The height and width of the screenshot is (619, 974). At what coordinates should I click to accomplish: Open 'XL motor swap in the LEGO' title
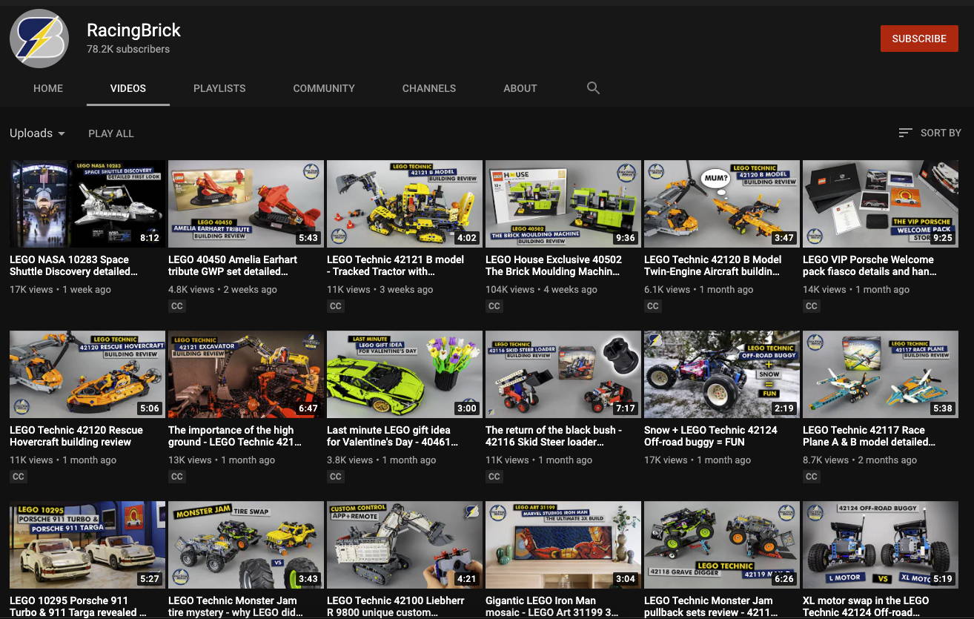[x=866, y=606]
